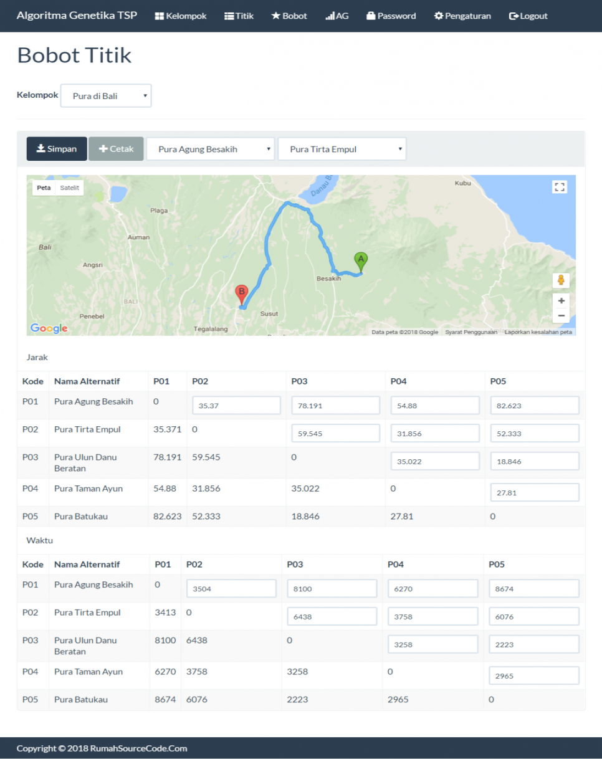The image size is (602, 759).
Task: Switch the map to Peta view
Action: (x=44, y=187)
